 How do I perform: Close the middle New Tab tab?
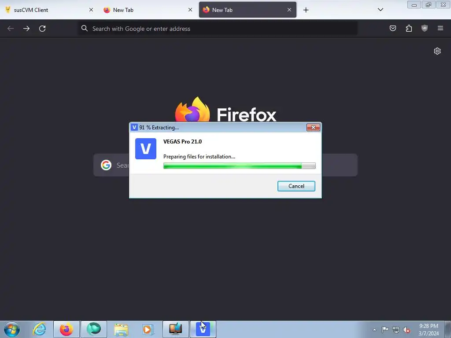pyautogui.click(x=190, y=10)
